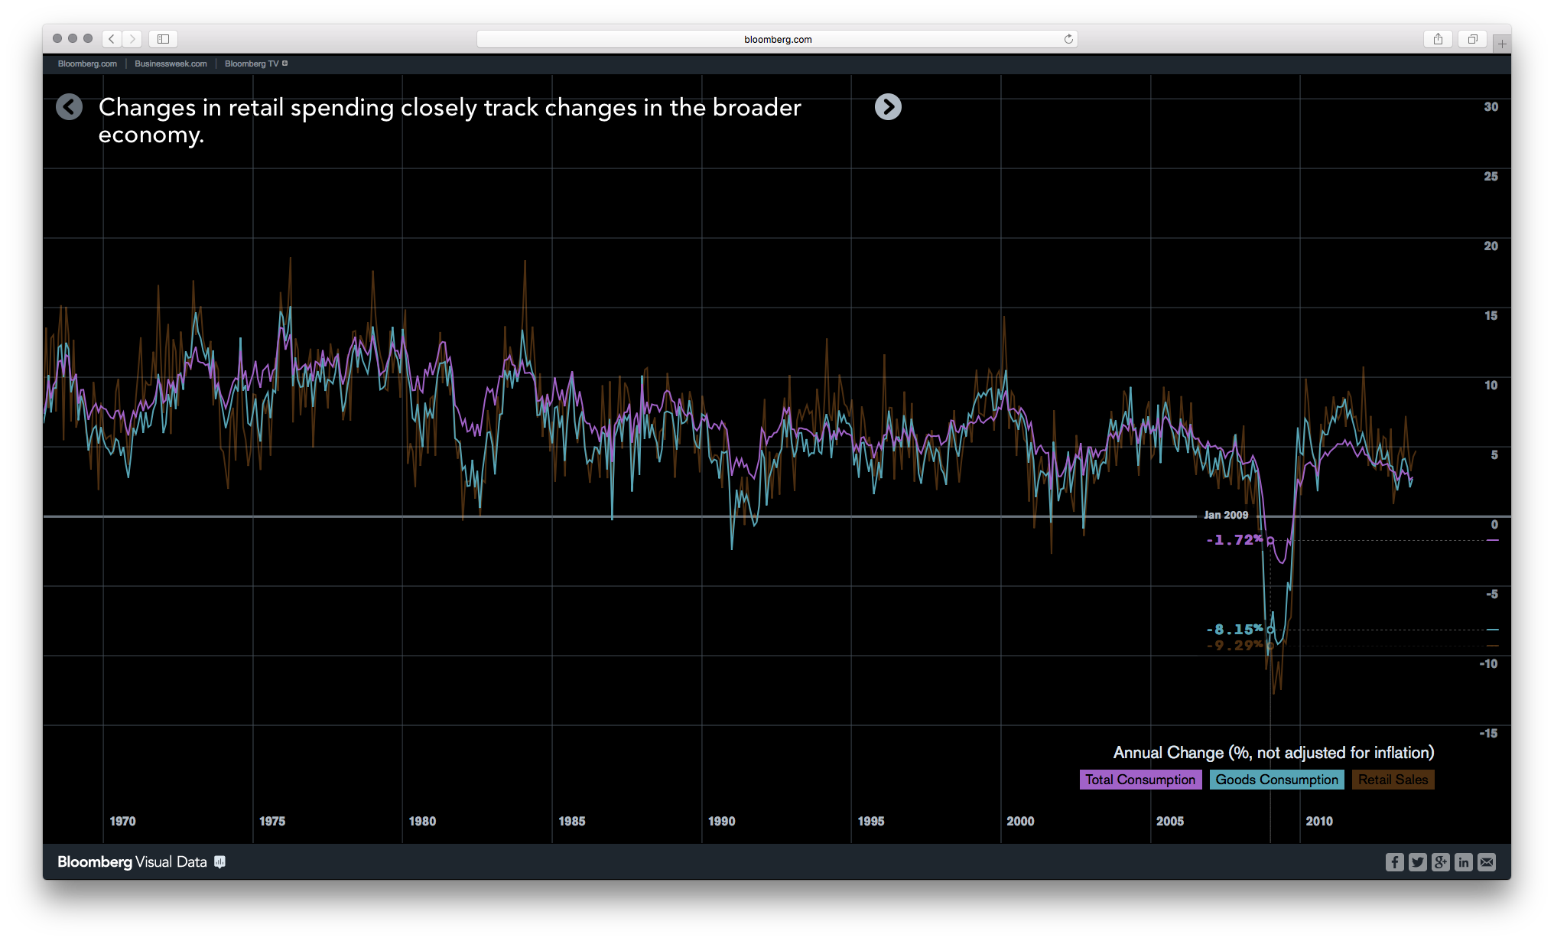The height and width of the screenshot is (941, 1554).
Task: Click the browser back navigation button
Action: tap(111, 38)
